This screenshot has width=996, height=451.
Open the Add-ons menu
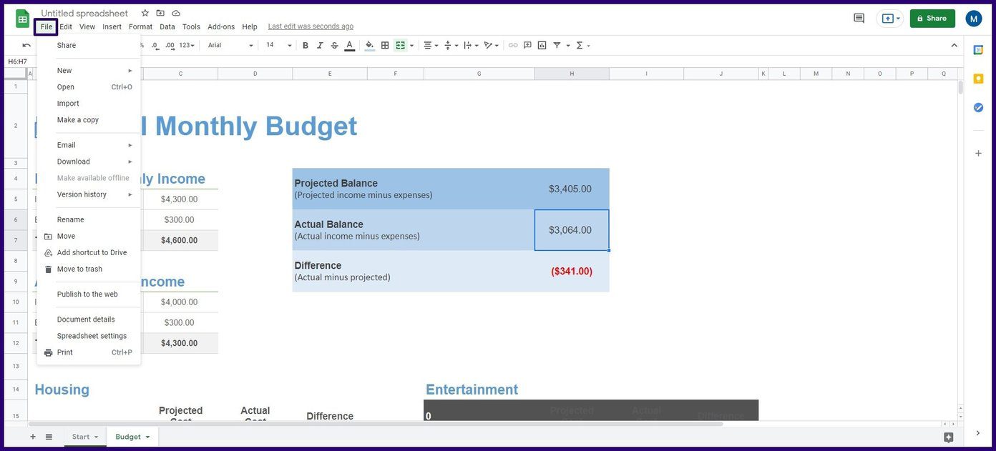click(x=221, y=26)
